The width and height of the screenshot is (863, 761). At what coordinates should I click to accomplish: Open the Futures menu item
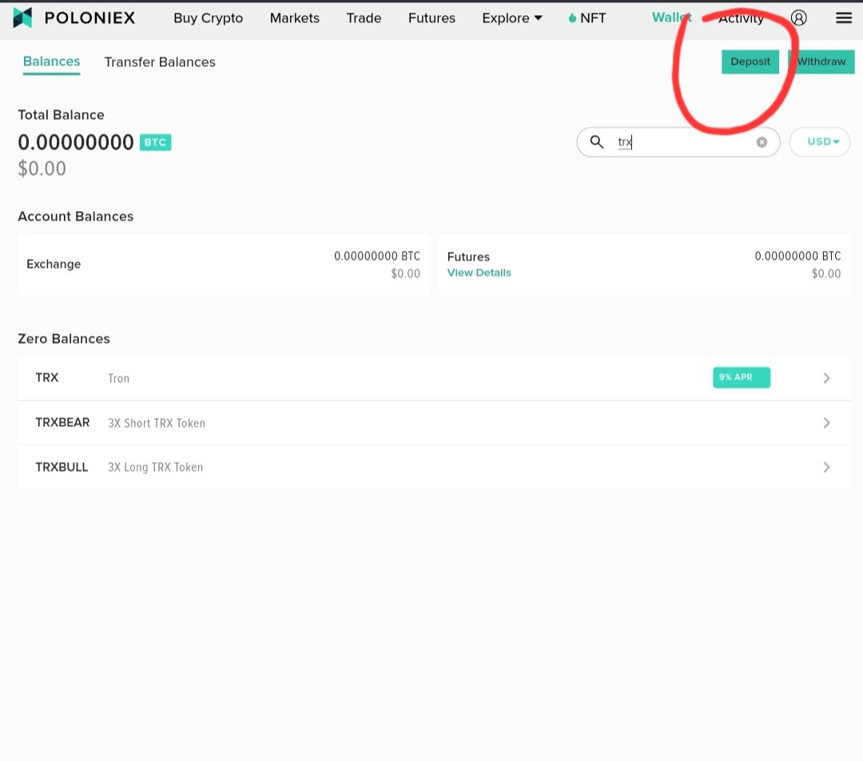coord(431,18)
